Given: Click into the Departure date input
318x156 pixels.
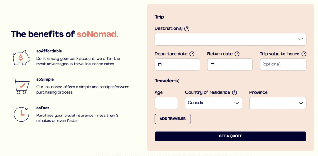Looking at the screenshot, I should tap(180, 65).
